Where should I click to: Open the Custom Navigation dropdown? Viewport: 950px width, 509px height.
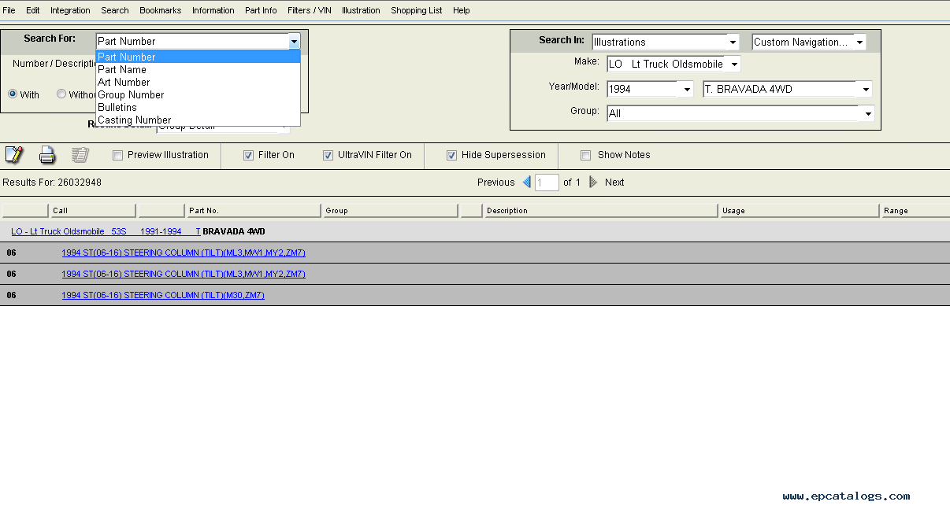[859, 42]
